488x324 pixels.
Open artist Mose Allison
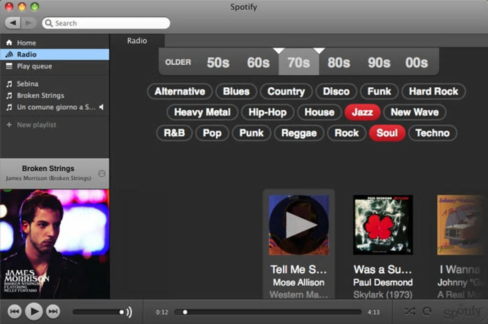(299, 282)
